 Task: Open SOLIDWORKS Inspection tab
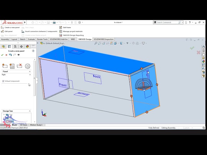pos(103,39)
